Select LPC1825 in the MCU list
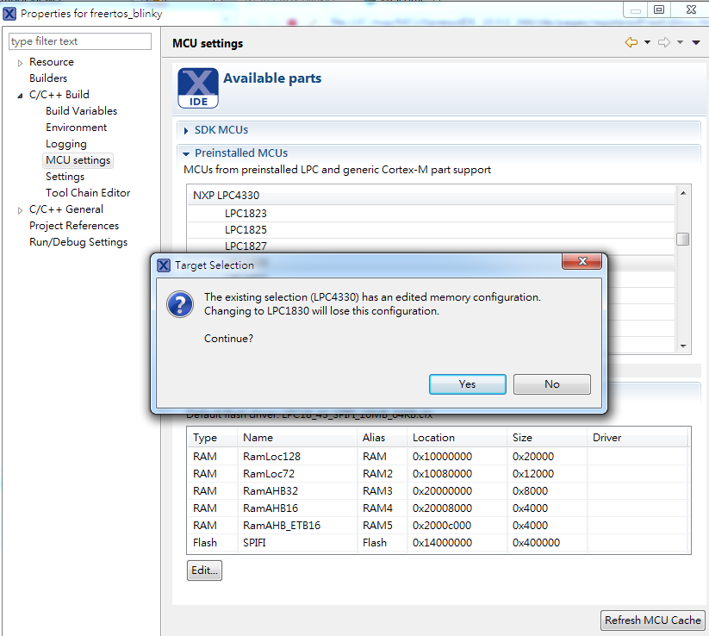This screenshot has width=709, height=636. (x=431, y=230)
